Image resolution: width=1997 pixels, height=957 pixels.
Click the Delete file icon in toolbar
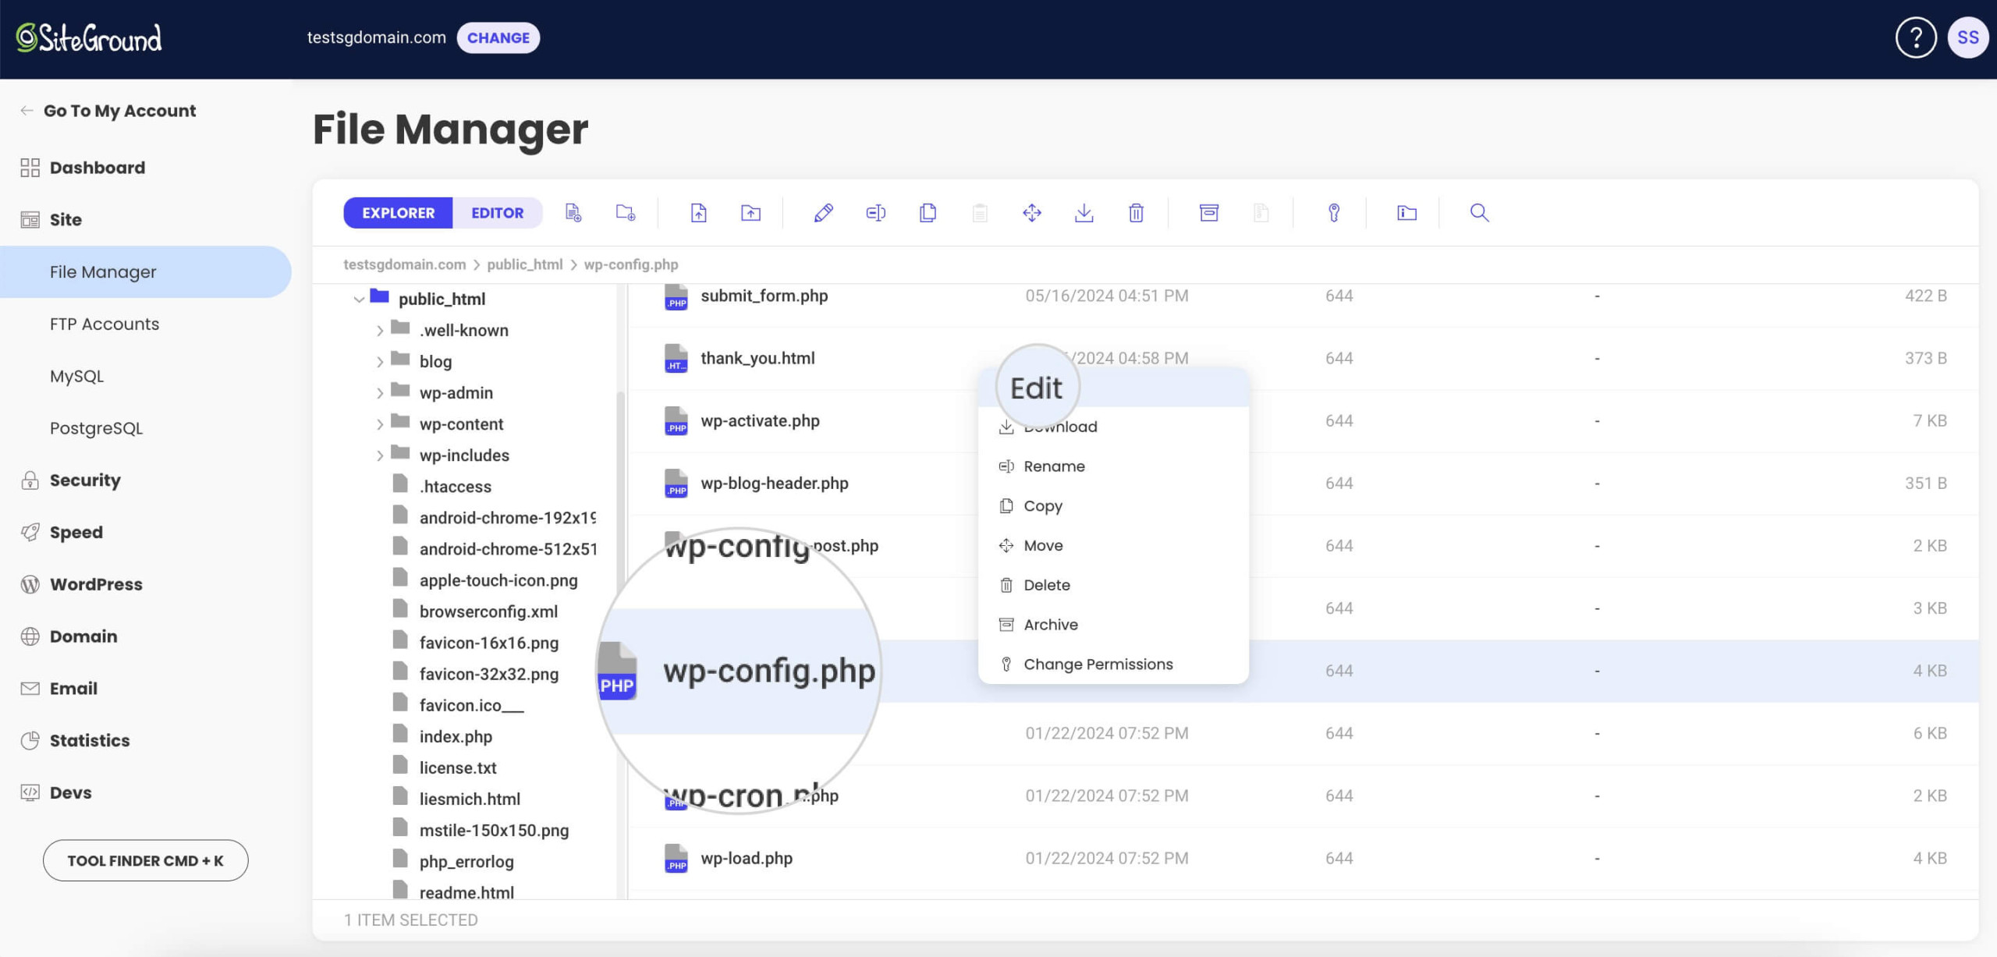click(x=1133, y=212)
